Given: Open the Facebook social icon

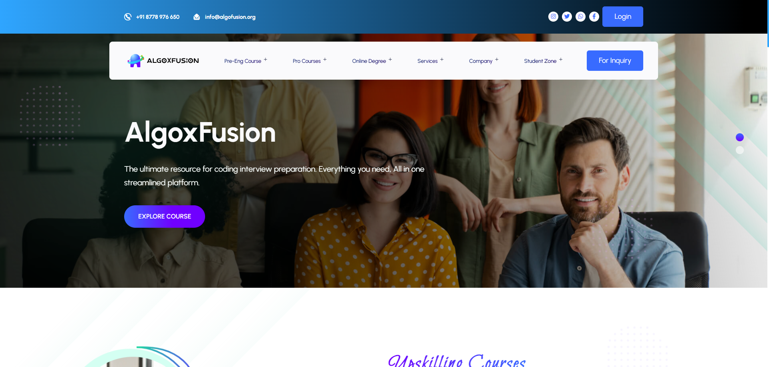Looking at the screenshot, I should click(594, 16).
